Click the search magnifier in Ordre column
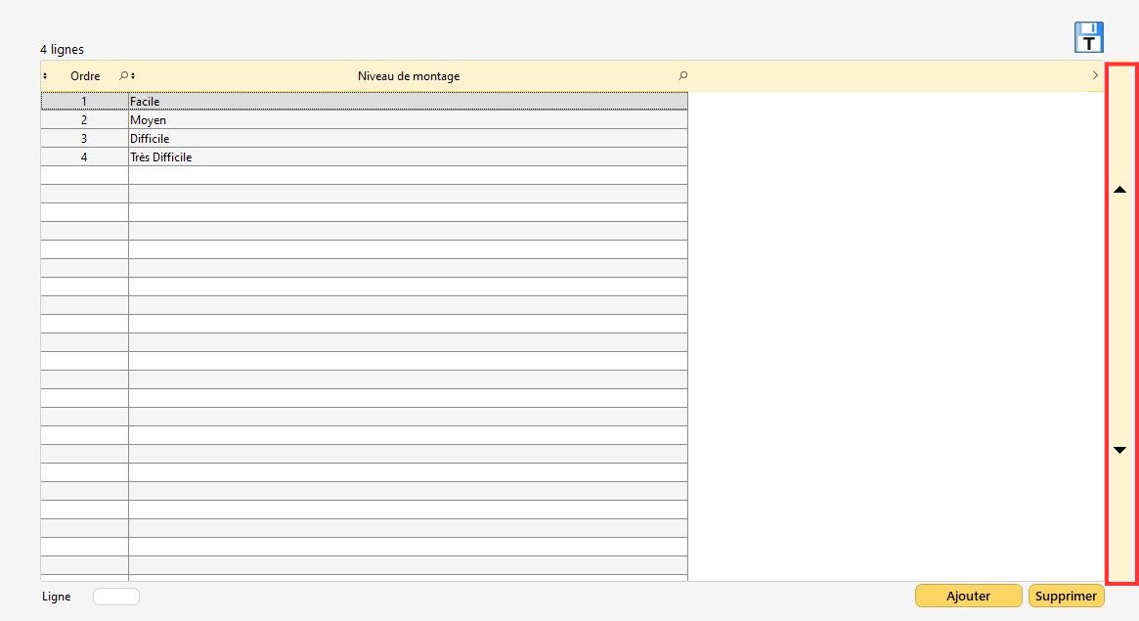 click(x=123, y=76)
